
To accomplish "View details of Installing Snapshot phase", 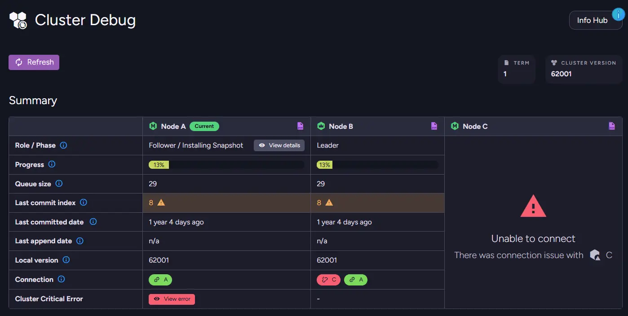I will click(279, 145).
